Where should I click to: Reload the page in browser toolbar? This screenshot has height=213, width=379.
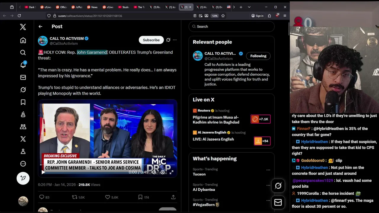(x=19, y=16)
